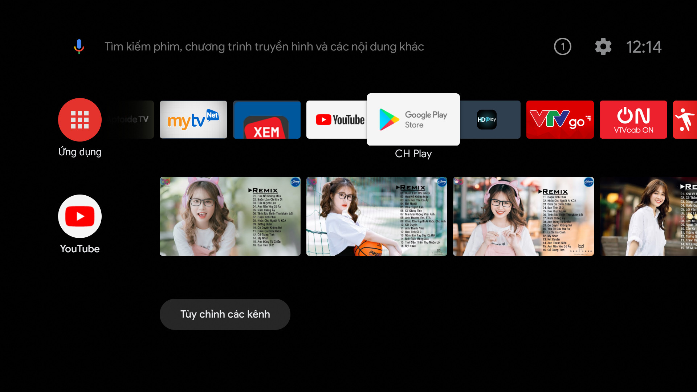Image resolution: width=697 pixels, height=392 pixels.
Task: Select Tùy chỉnh các kênh button
Action: click(225, 314)
